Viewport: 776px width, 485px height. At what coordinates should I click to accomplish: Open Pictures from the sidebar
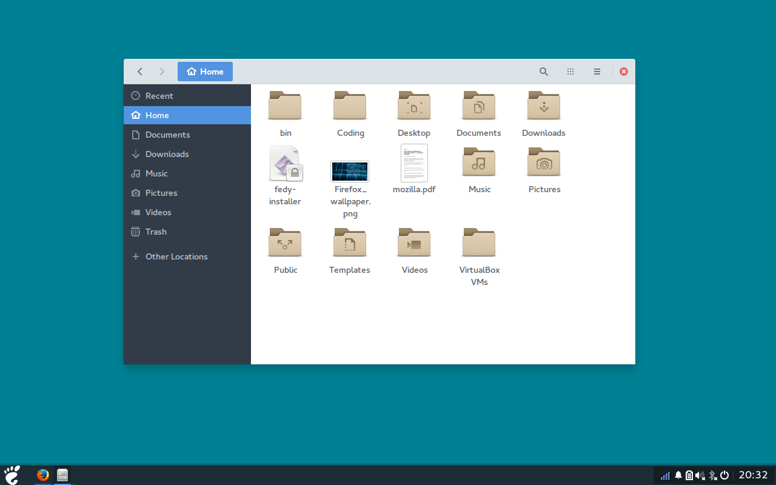(x=187, y=193)
